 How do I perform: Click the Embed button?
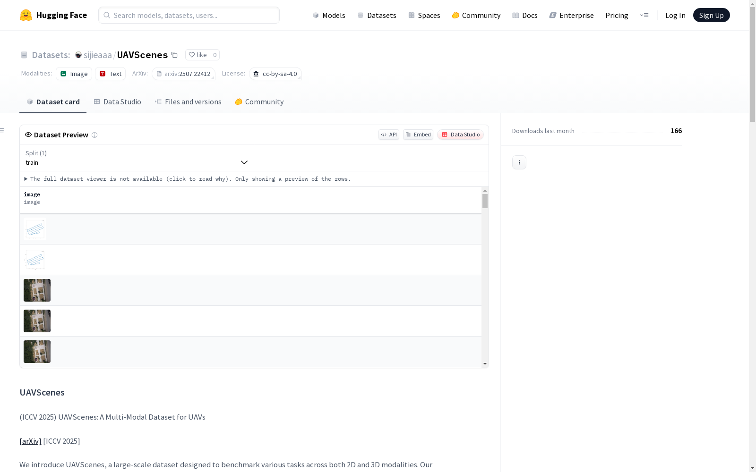(418, 135)
